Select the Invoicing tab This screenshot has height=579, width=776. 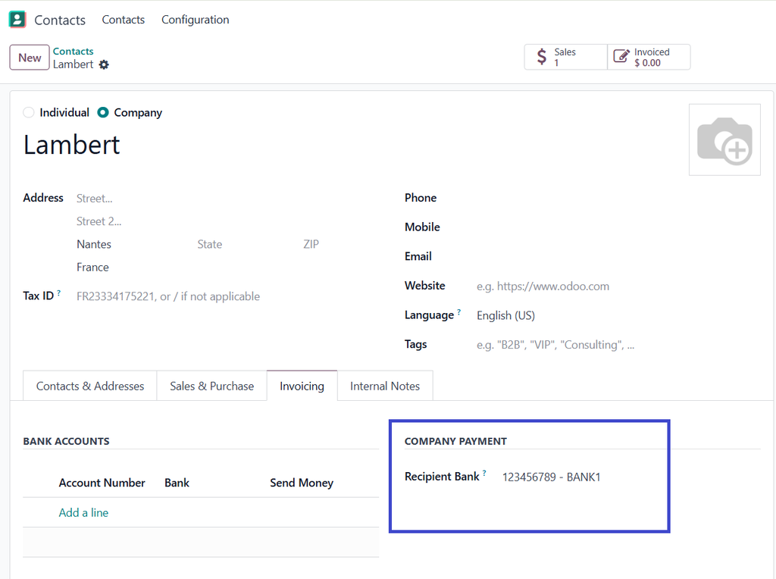coord(302,386)
